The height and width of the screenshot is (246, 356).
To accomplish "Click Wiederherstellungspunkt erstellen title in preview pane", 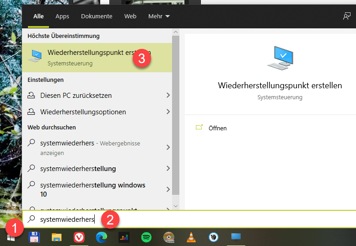I will (280, 86).
